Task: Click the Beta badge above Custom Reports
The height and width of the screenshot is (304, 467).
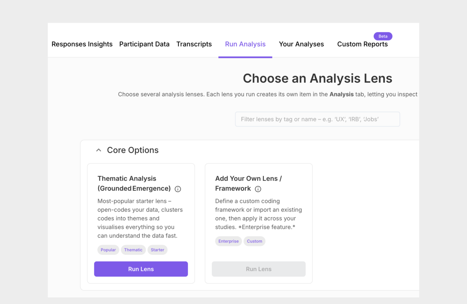Action: point(383,36)
